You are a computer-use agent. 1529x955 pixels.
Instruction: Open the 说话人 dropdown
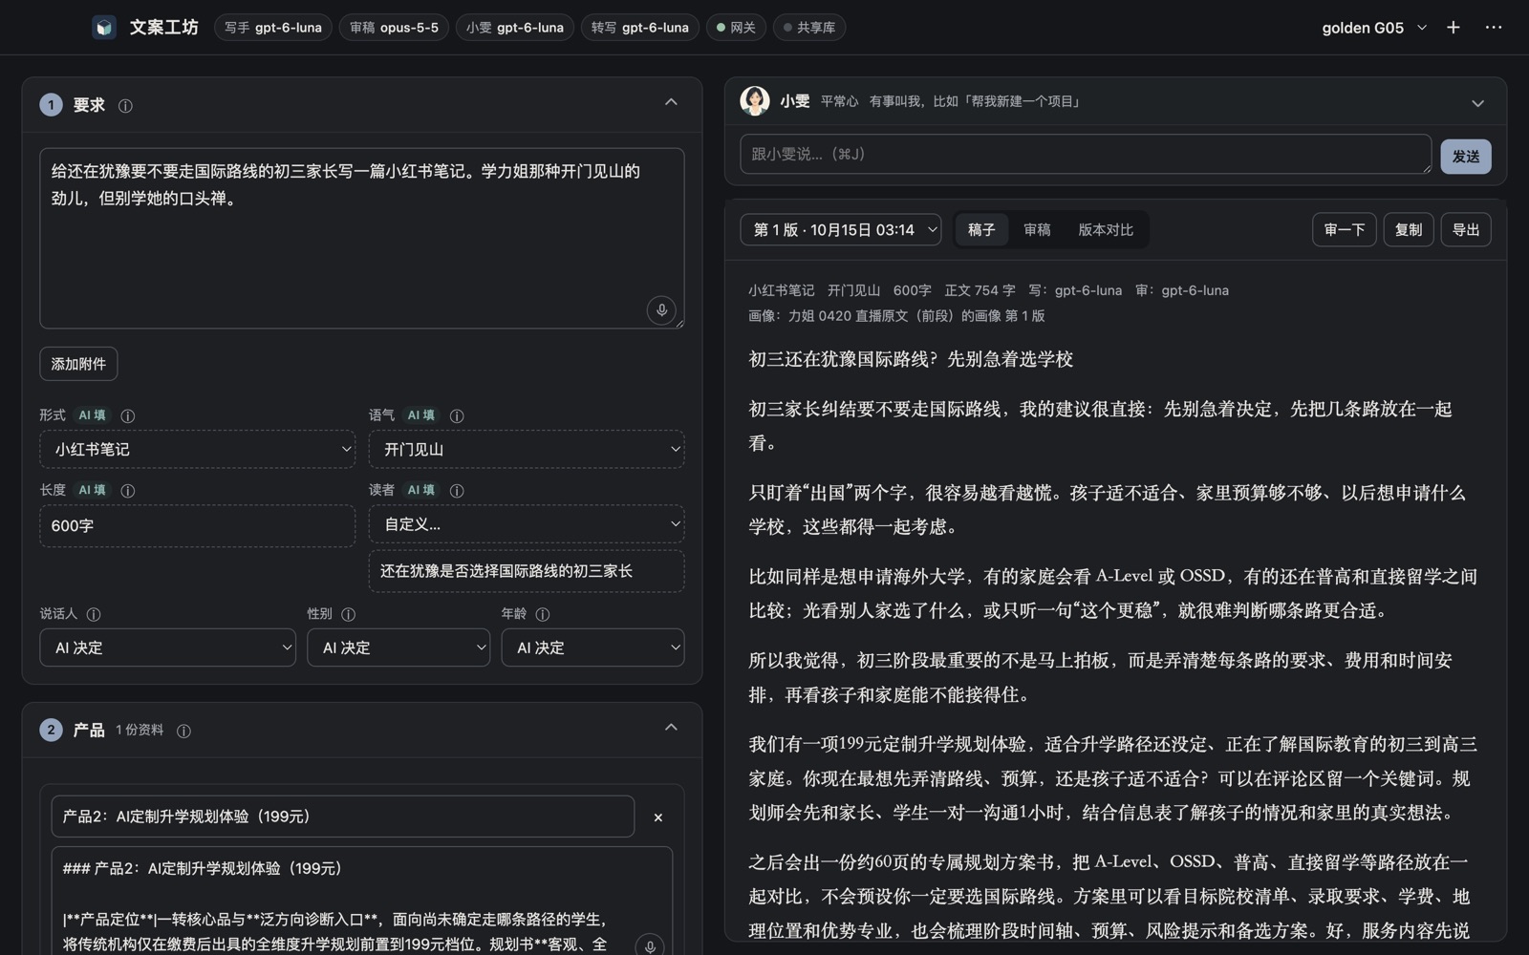pos(167,647)
